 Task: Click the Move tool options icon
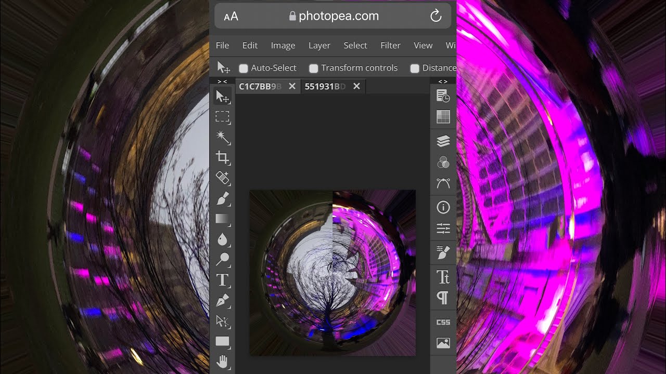224,68
